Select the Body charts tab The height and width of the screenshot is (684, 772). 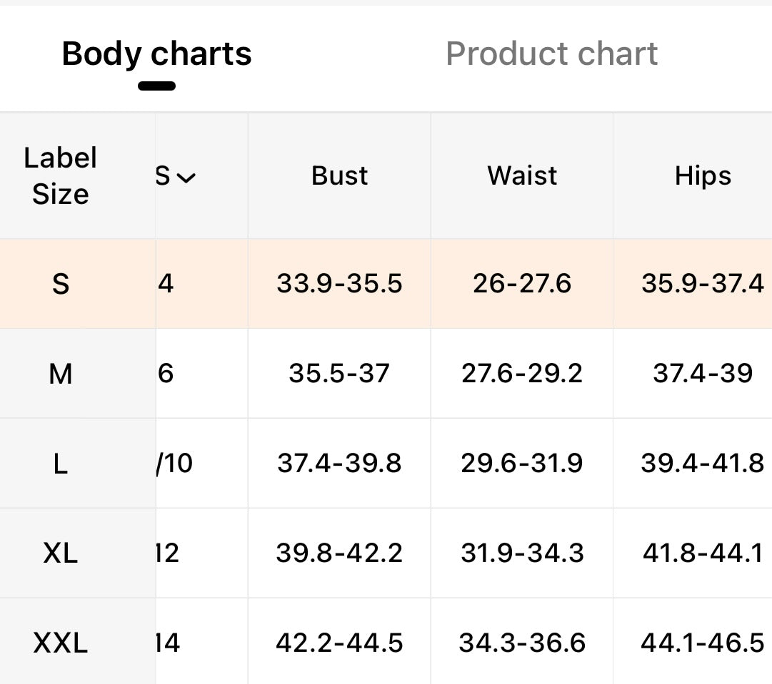[156, 54]
